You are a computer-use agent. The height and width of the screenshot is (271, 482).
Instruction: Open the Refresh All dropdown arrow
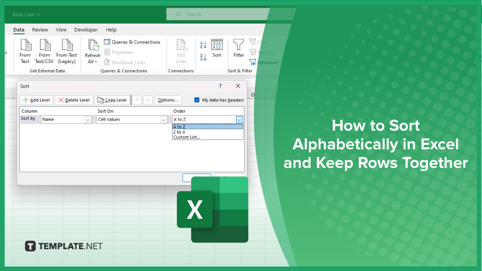tap(96, 62)
